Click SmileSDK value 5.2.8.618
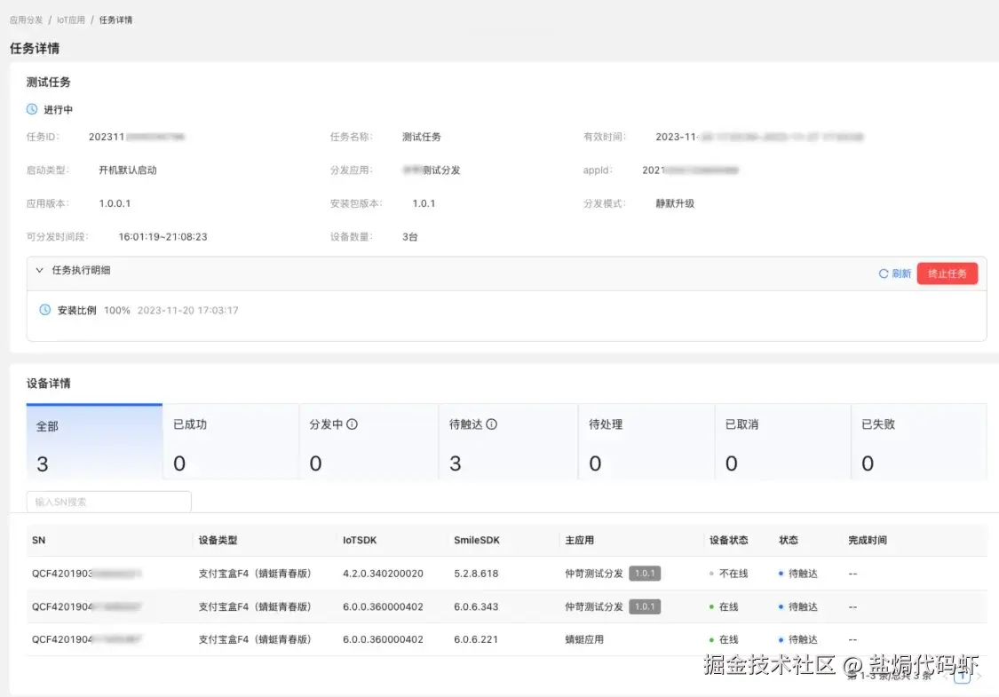Screen dimensions: 999x697 [x=476, y=574]
